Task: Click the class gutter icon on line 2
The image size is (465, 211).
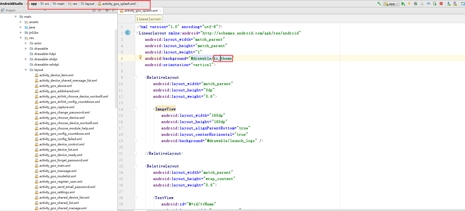Action: (128, 33)
